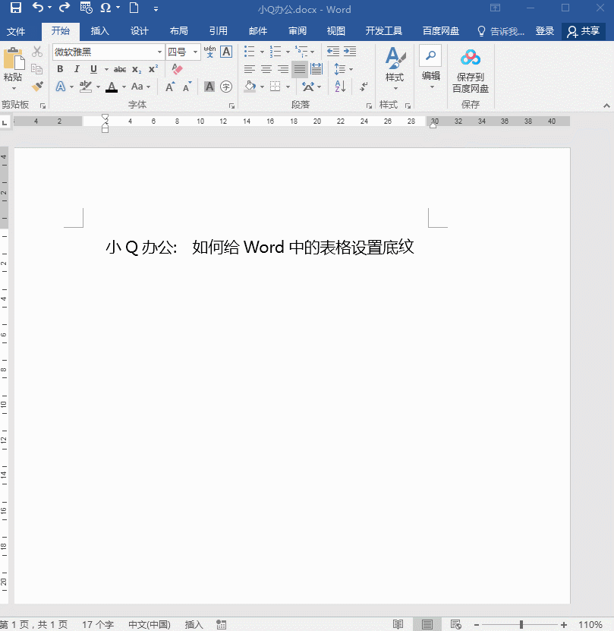Toggle bold formatting
Image resolution: width=614 pixels, height=631 pixels.
click(x=60, y=69)
